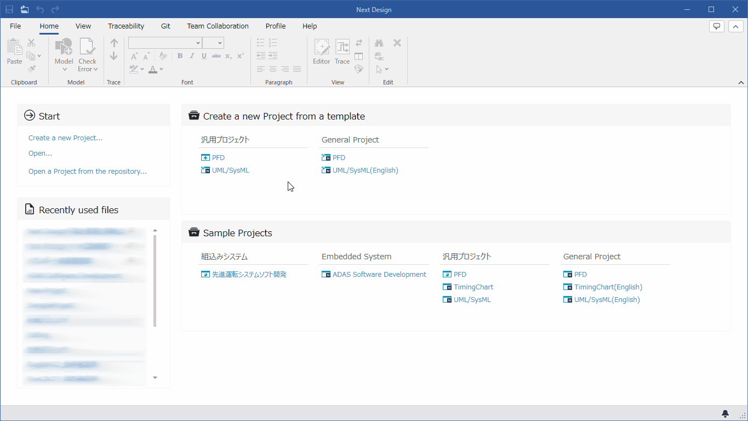Click the Undo arrow in title bar

[40, 9]
